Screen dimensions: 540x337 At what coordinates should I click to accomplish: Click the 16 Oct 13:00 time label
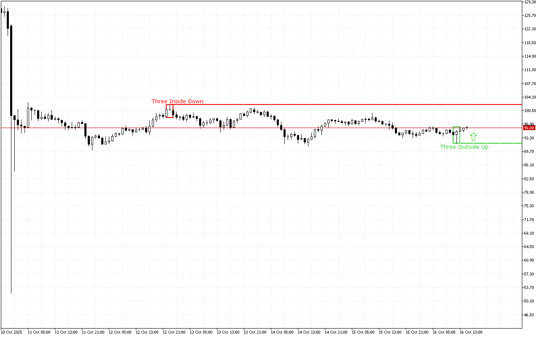471,332
